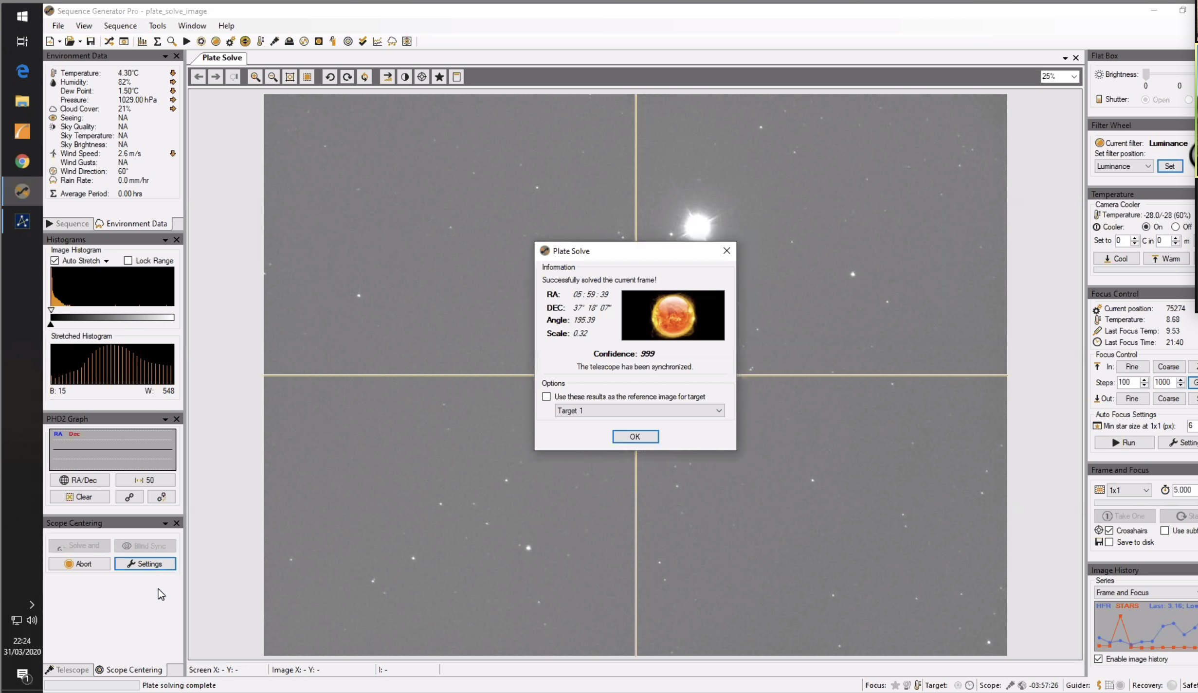
Task: Open the image histogram tool in the toolbar
Action: pos(142,41)
